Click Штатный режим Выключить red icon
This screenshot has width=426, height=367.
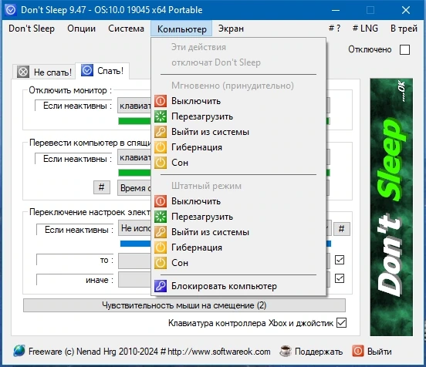[x=161, y=201]
